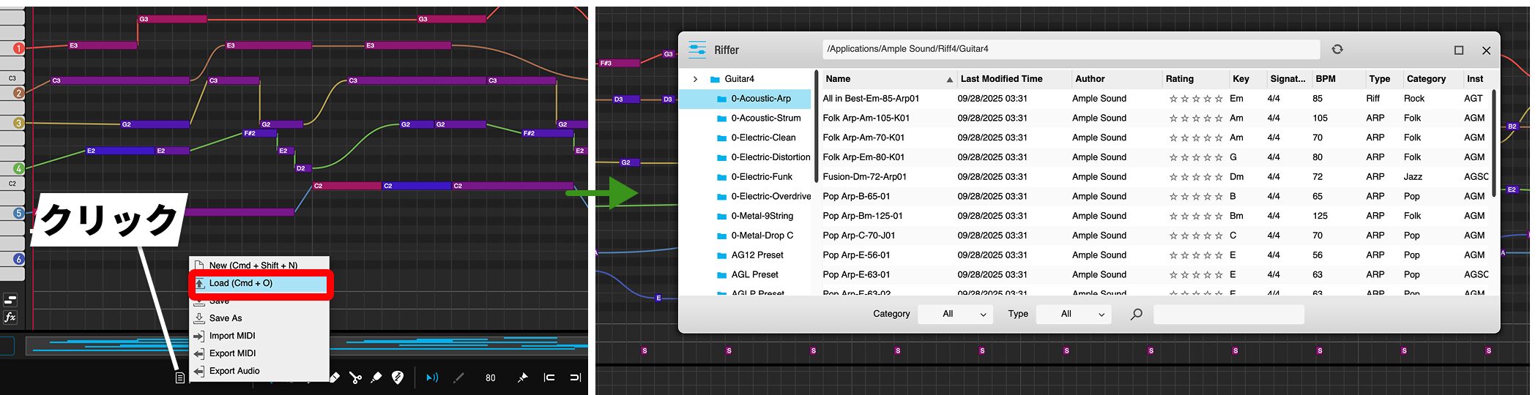Select the 0-Metal-9String folder
Viewport: 1538px width, 395px height.
pyautogui.click(x=746, y=217)
